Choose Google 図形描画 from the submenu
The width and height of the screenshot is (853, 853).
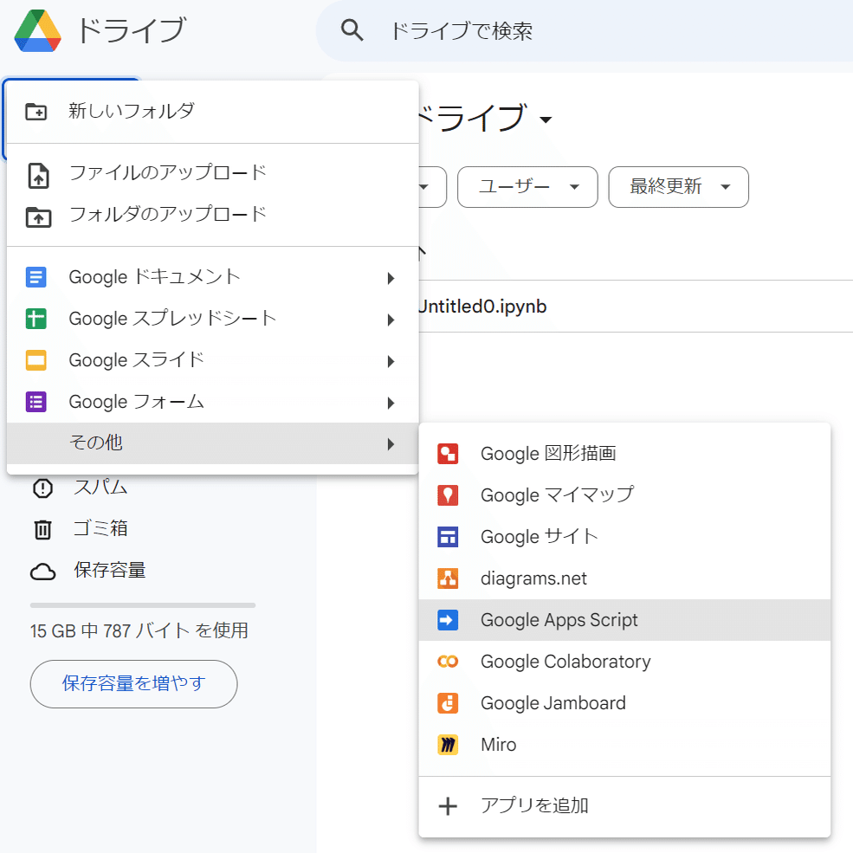point(624,454)
